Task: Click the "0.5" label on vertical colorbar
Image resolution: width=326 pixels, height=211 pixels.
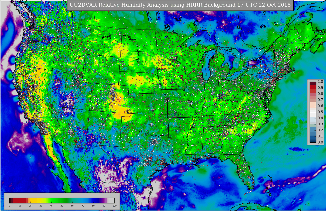Action: pyautogui.click(x=320, y=112)
